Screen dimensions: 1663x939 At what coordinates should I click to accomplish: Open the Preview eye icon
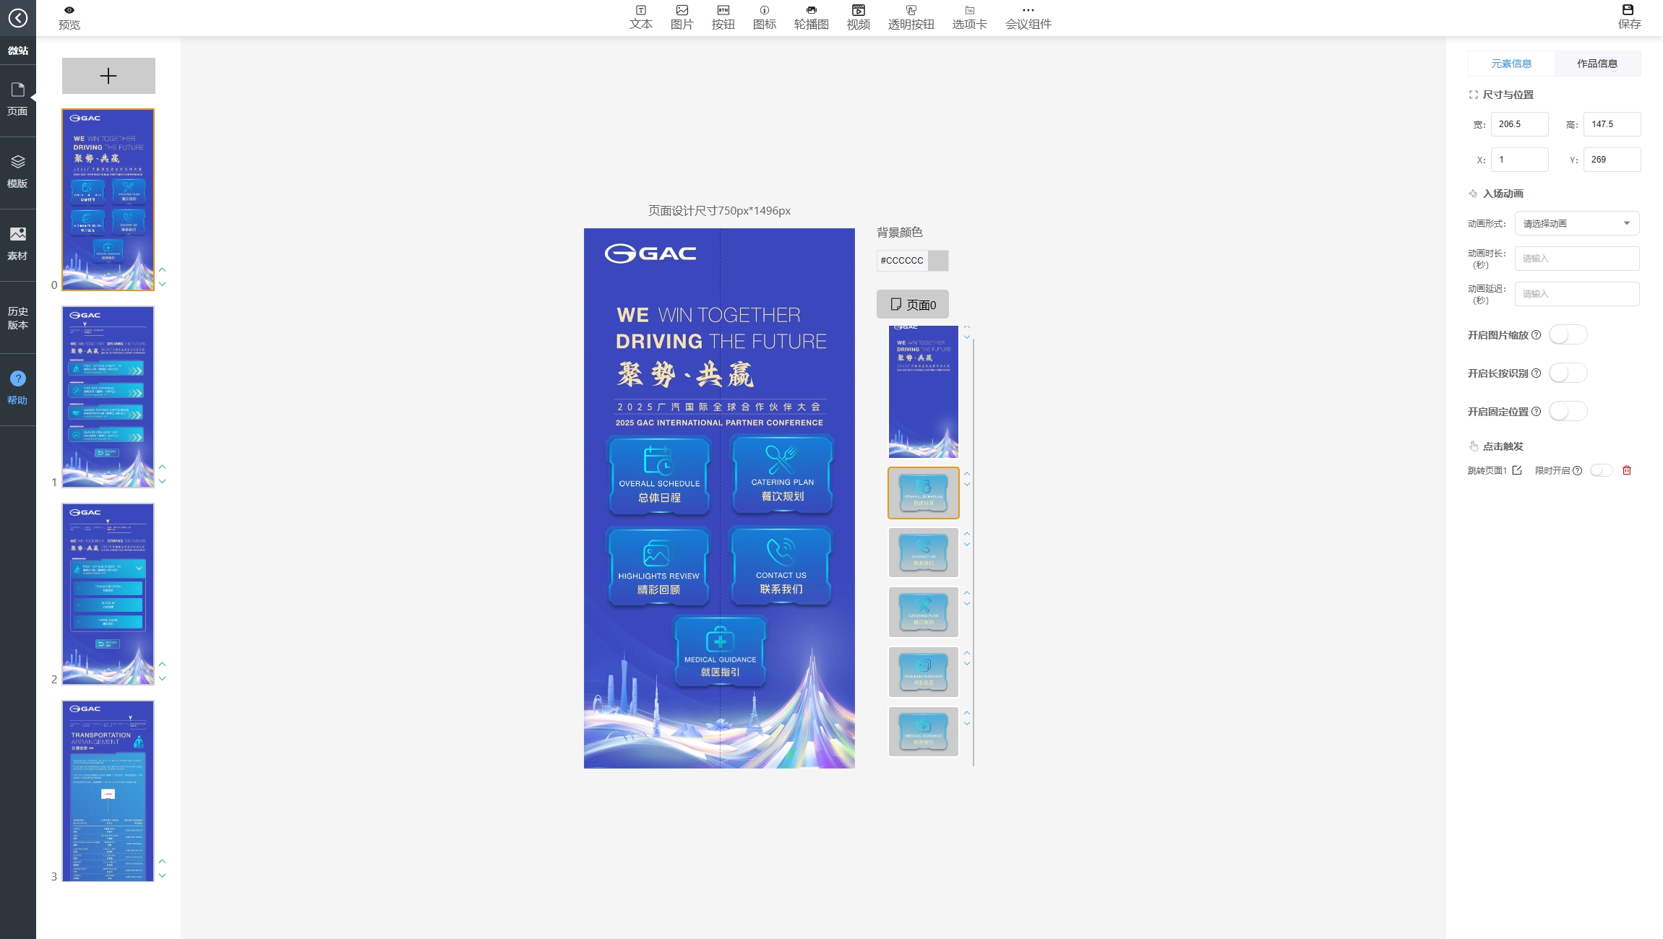(69, 10)
